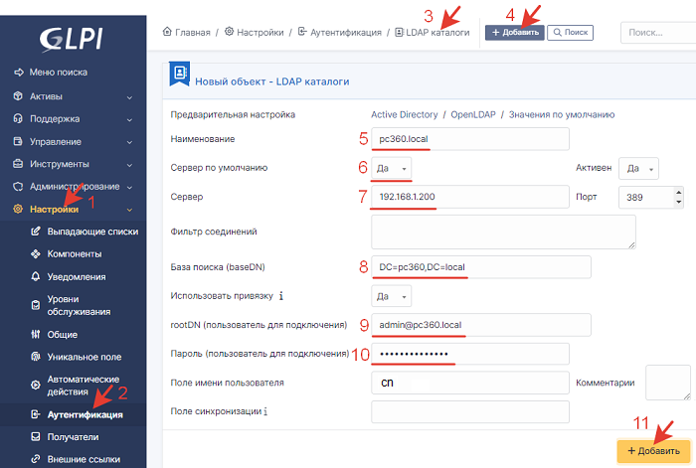The height and width of the screenshot is (468, 696).
Task: Click info icon next to 'Использовать привязку'
Action: 282,296
